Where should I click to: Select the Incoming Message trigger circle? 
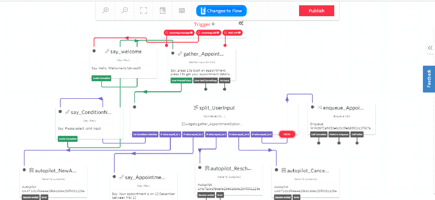167,33
